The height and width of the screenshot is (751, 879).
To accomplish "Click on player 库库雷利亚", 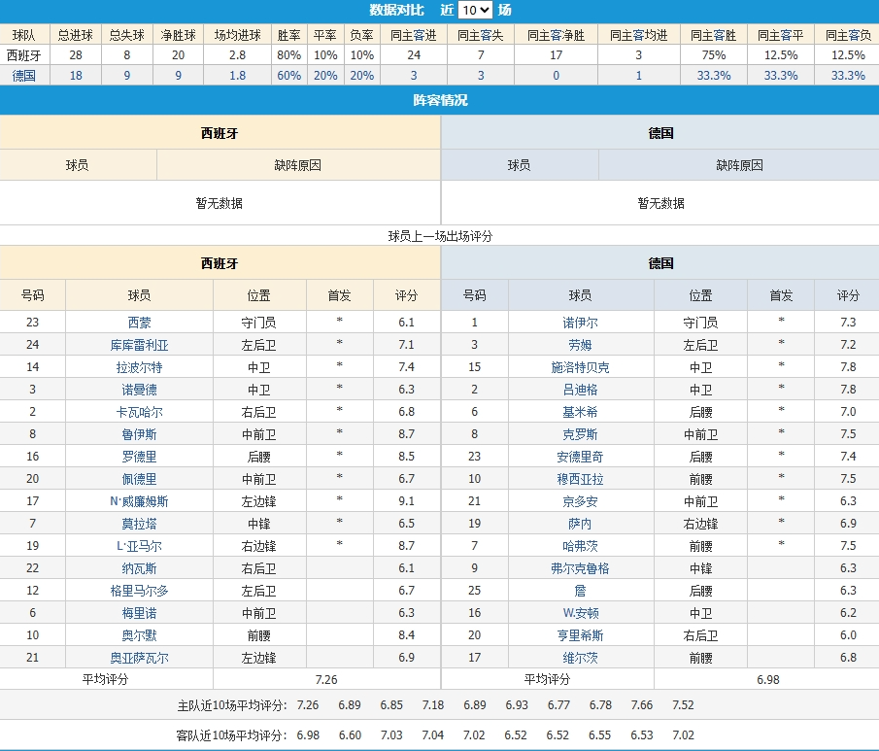I will 139,345.
